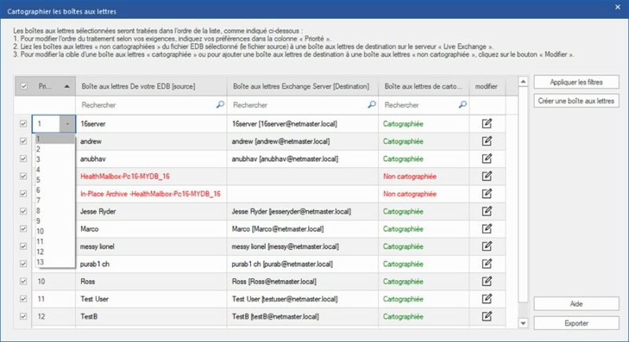Pick priority 5 in the list

point(55,180)
